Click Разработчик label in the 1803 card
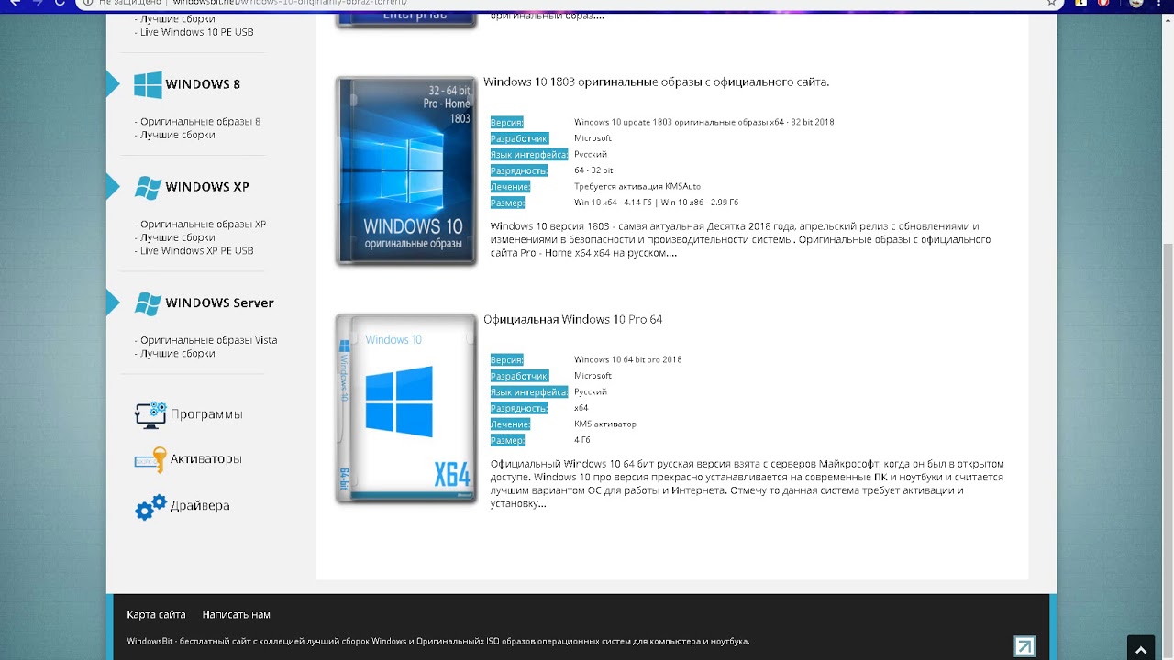The image size is (1174, 660). (519, 139)
